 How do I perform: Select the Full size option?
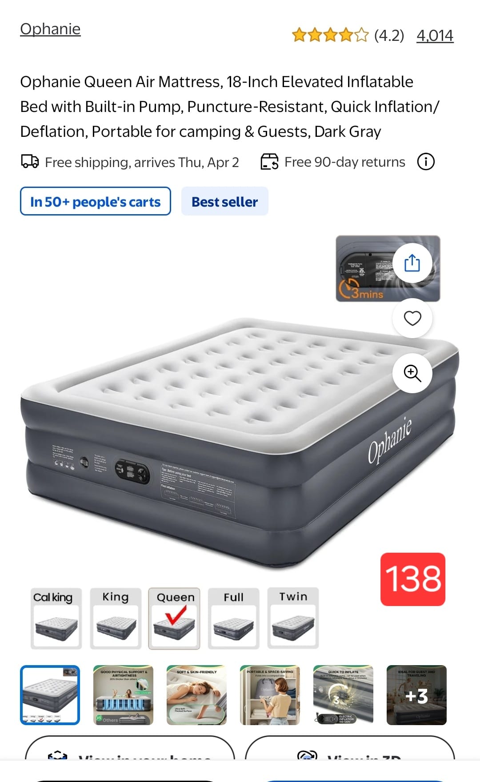tap(234, 618)
